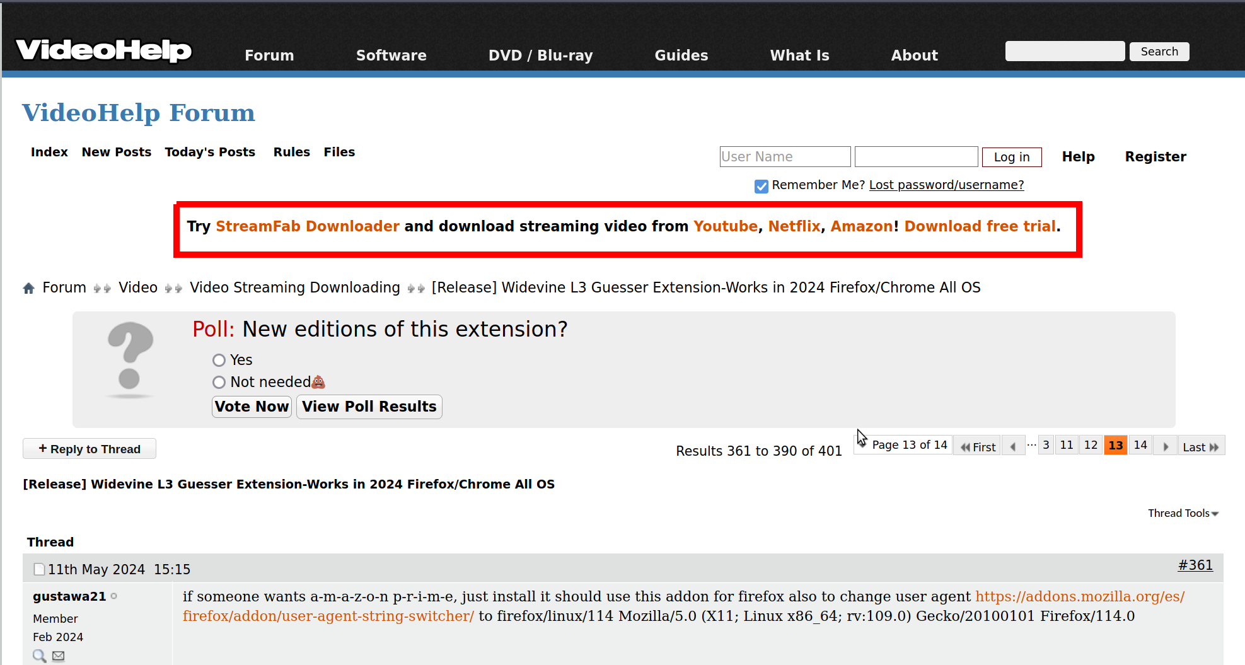The height and width of the screenshot is (665, 1245).
Task: Click the Youtube link in the banner
Action: 726,226
